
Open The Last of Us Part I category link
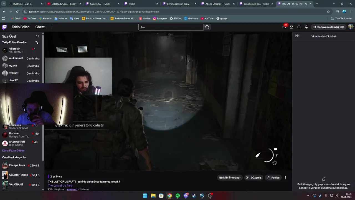tap(60, 186)
